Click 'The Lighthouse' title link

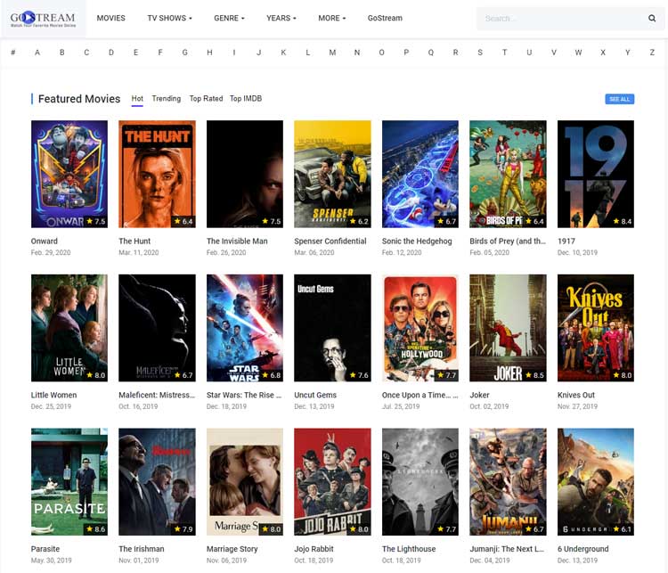[x=409, y=549]
